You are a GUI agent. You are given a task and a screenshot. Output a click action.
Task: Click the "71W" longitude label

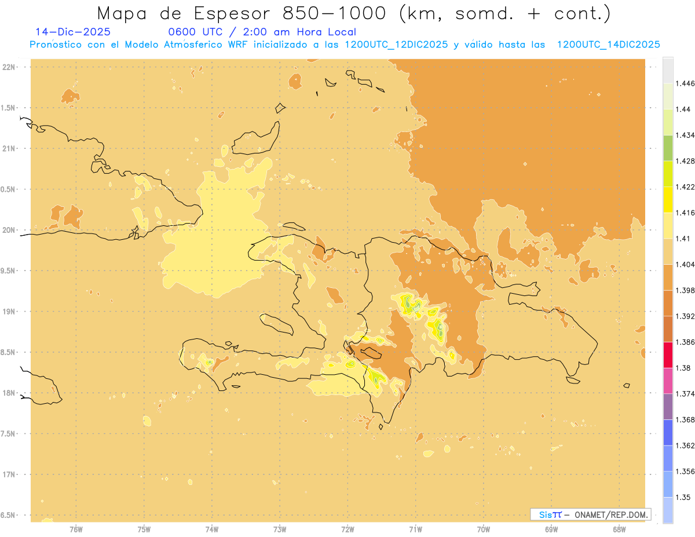[416, 529]
